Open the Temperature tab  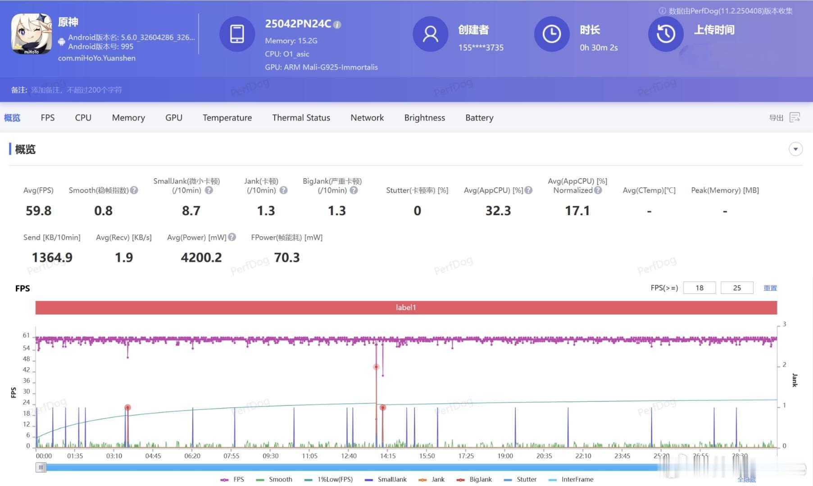click(x=227, y=117)
